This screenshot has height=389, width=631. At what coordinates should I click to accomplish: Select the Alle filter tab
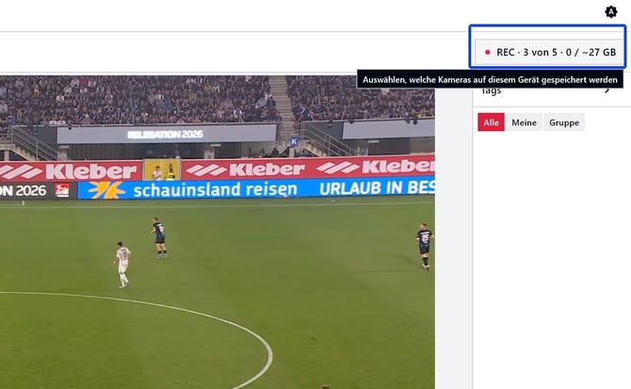[491, 122]
